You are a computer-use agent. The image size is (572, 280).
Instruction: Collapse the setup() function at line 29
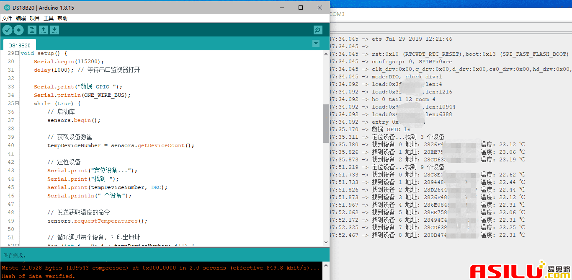click(x=17, y=53)
